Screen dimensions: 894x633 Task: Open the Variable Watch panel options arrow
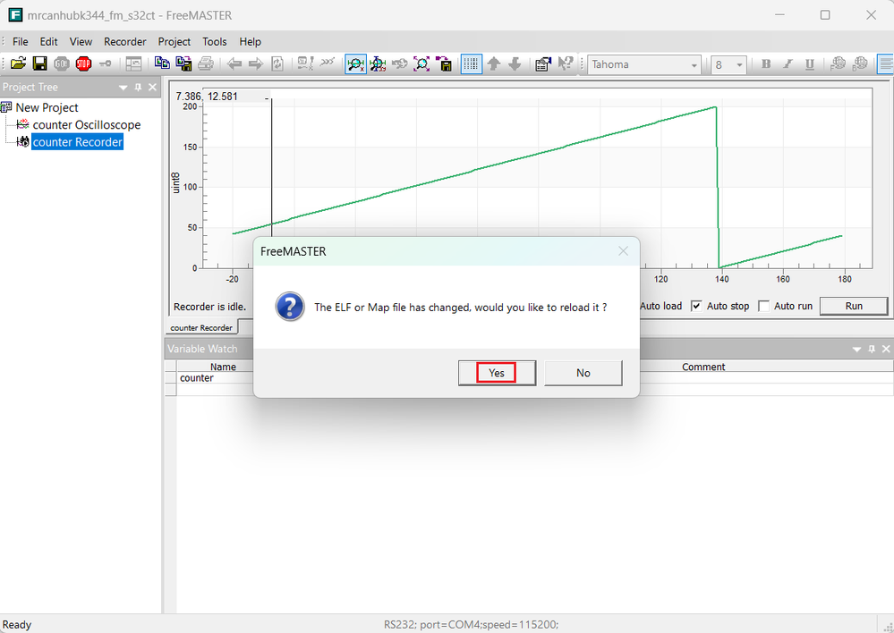[856, 349]
